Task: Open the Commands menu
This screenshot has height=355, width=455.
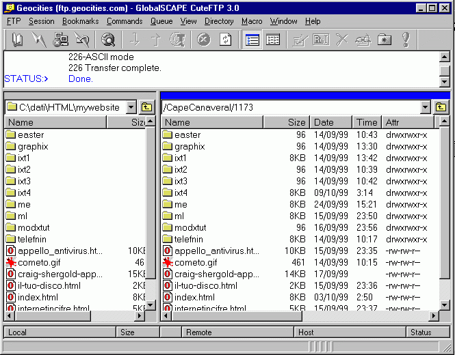Action: (x=125, y=21)
